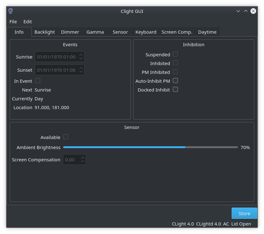The height and width of the screenshot is (234, 264).
Task: Increase Sunrise time with up arrow
Action: [81, 55]
